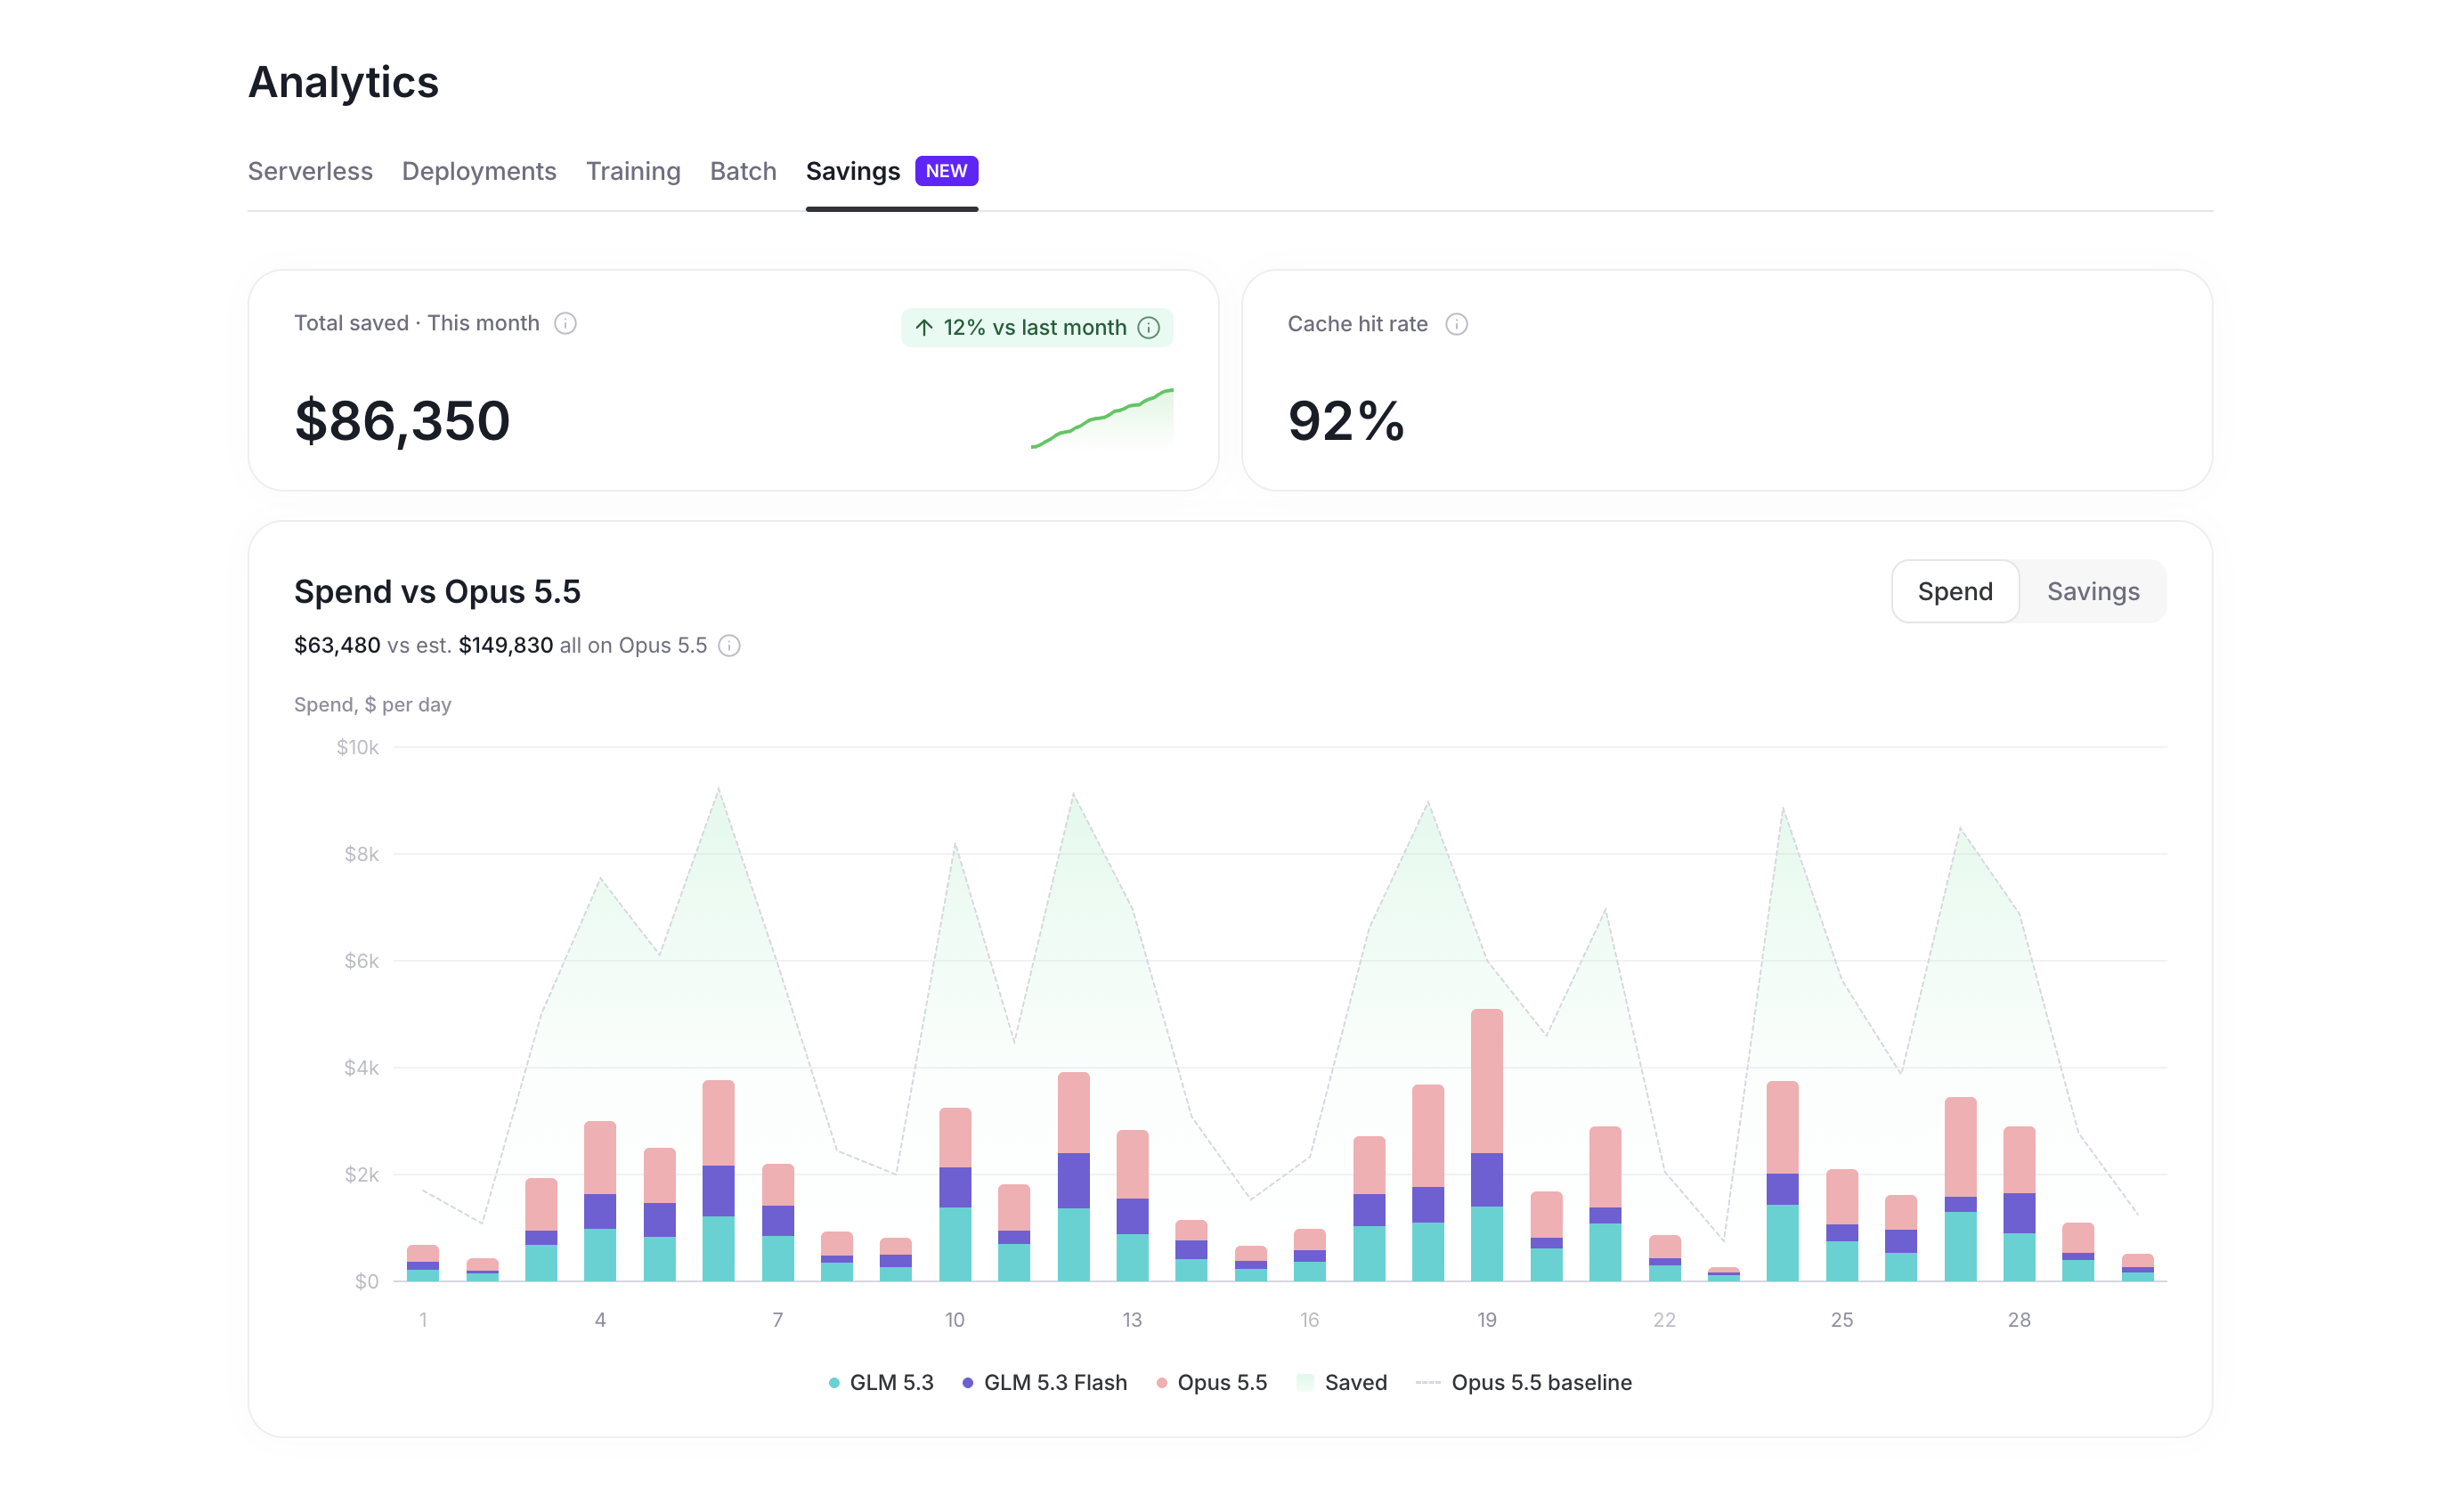2463x1512 pixels.
Task: Click the 92% cache hit rate value
Action: point(1346,420)
